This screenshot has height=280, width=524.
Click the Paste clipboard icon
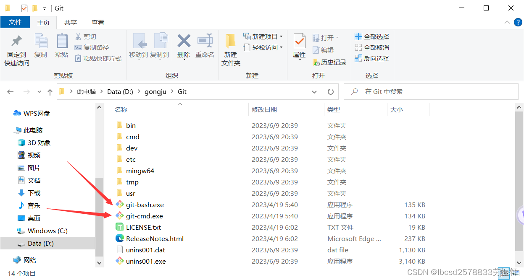[x=62, y=41]
